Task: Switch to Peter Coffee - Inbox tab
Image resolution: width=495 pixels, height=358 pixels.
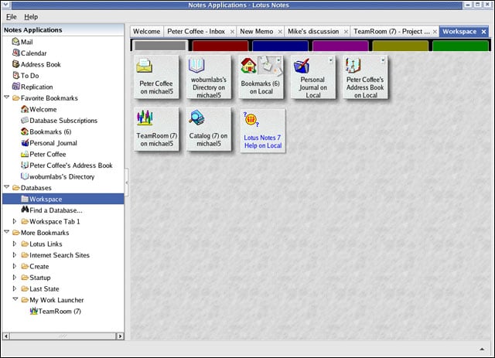Action: coord(196,32)
